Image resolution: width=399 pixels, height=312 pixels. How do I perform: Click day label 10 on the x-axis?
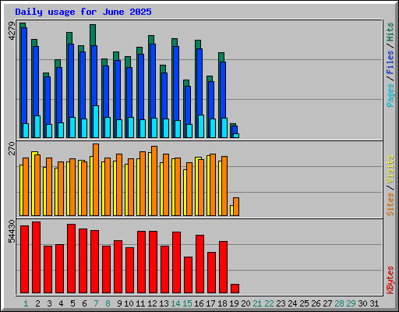129,303
